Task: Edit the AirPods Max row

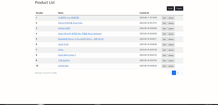Action: pyautogui.click(x=164, y=66)
